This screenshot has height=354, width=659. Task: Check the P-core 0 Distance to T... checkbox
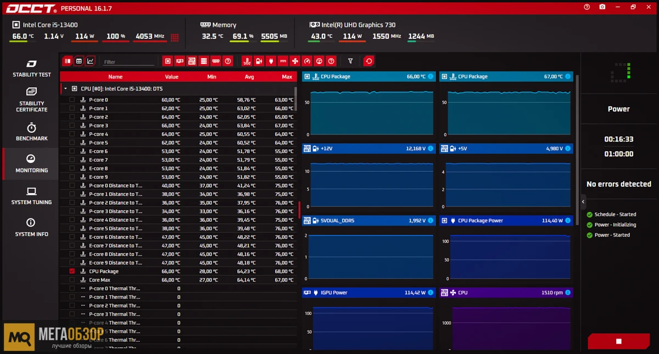[x=72, y=186]
